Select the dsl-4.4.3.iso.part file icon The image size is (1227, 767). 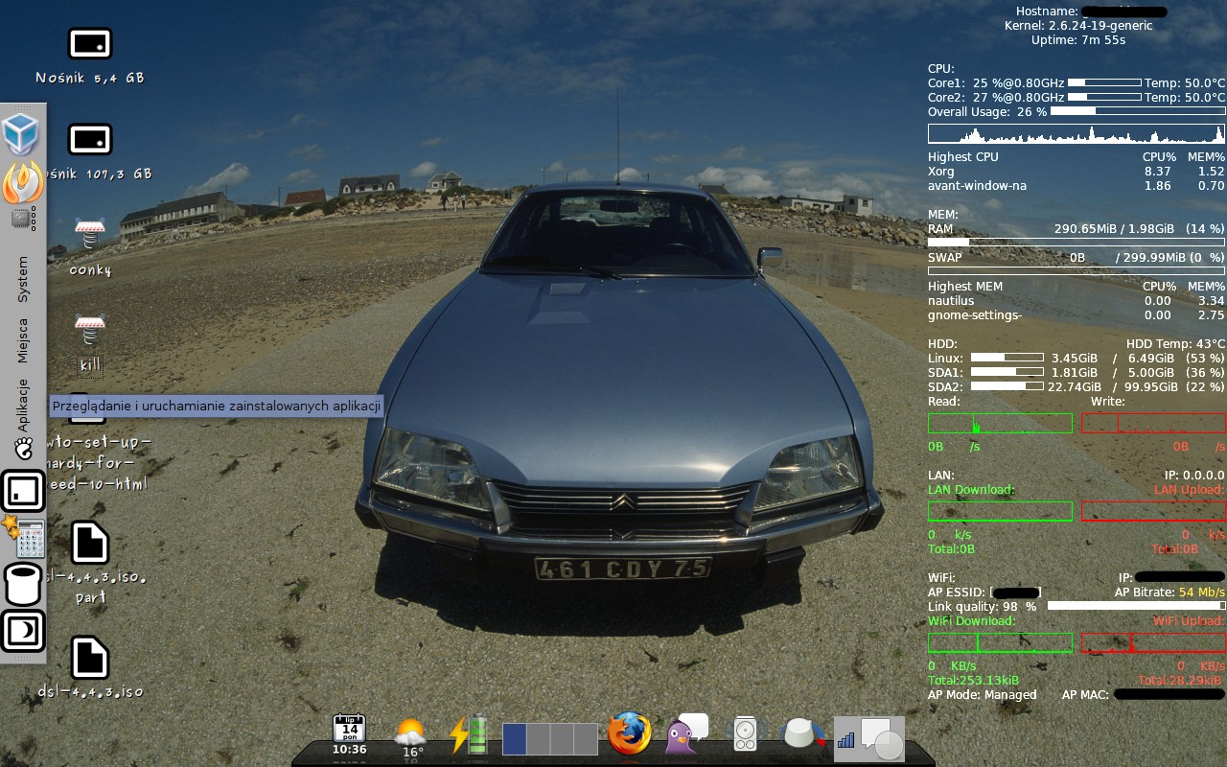tap(90, 543)
